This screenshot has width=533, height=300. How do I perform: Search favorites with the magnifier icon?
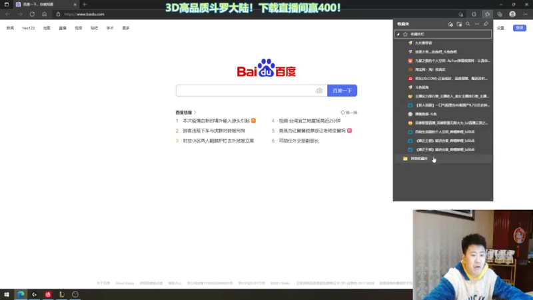(x=468, y=24)
